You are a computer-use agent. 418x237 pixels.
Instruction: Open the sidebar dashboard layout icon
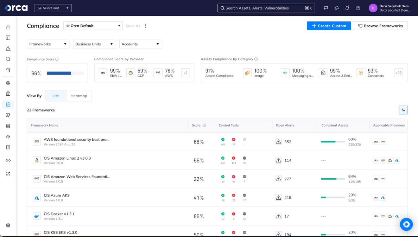click(8, 38)
